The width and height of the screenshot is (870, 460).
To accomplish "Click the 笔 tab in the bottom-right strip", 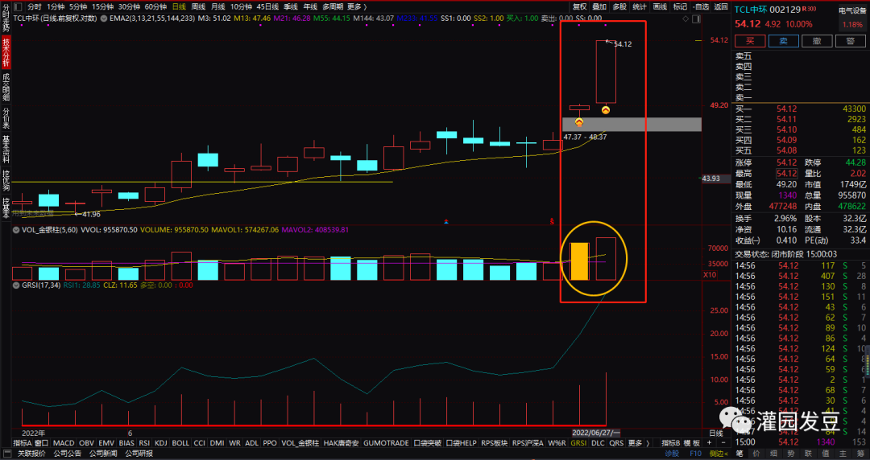I will [739, 454].
